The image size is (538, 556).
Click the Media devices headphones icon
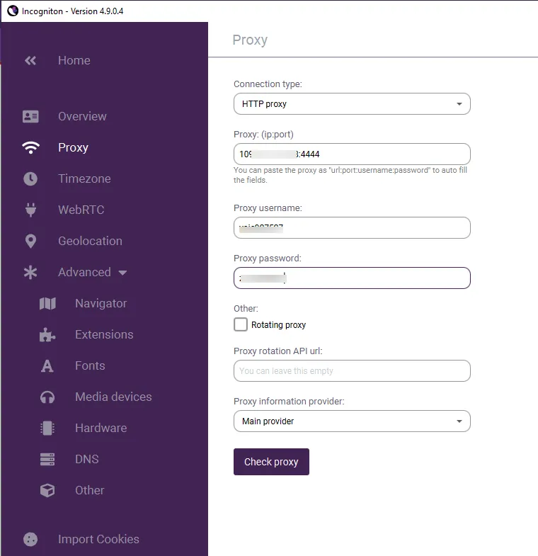click(47, 397)
